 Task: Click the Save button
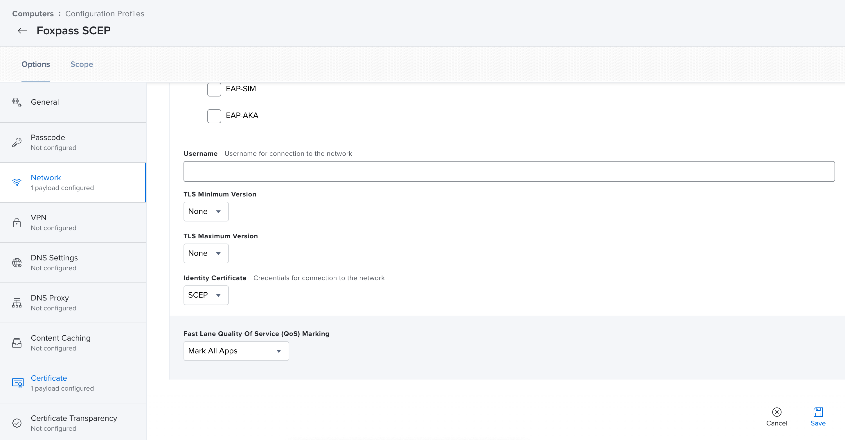(x=818, y=416)
